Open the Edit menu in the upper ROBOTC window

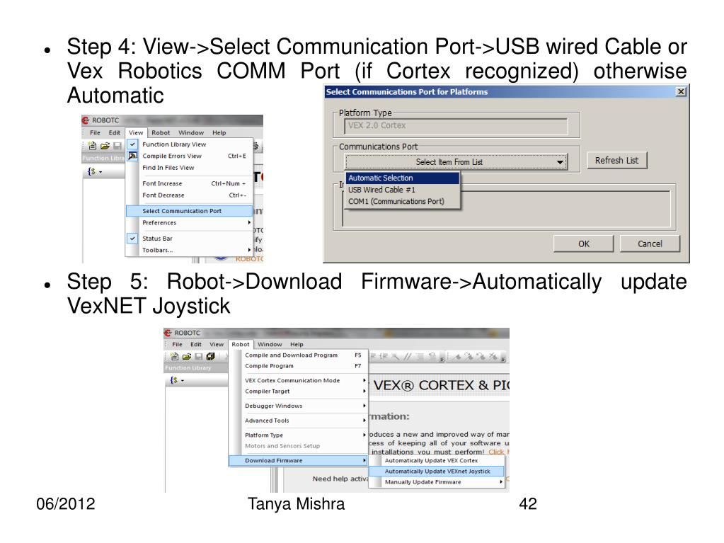pos(115,132)
